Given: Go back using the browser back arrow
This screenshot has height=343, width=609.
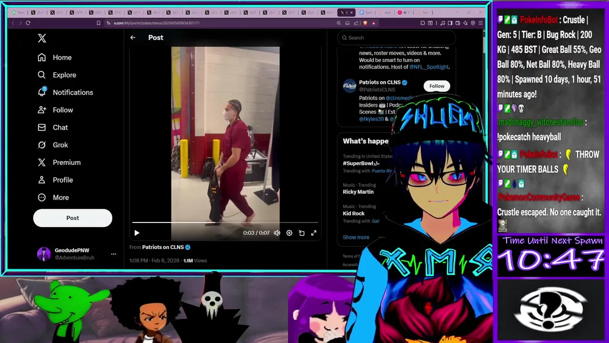Looking at the screenshot, I should [x=13, y=23].
